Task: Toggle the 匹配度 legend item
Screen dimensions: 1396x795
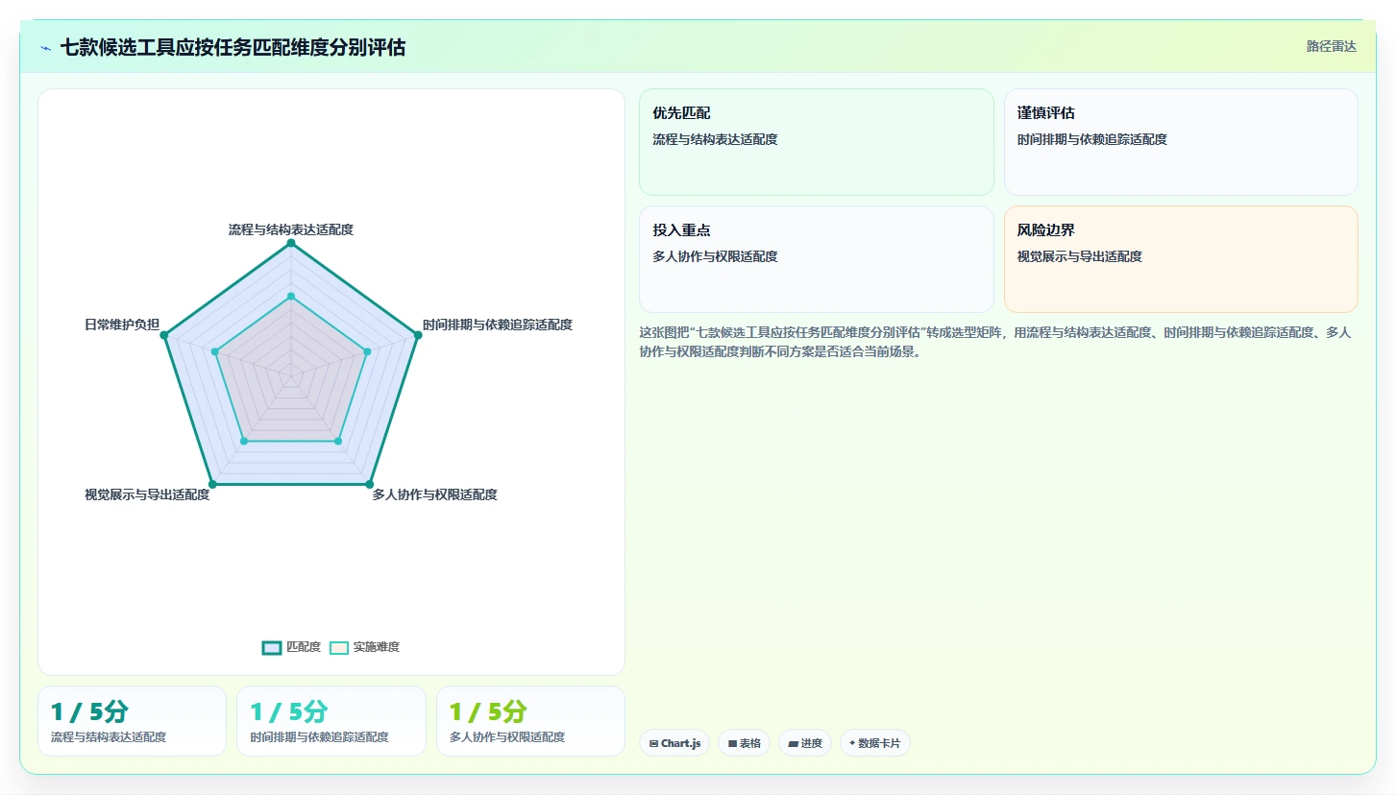Action: (291, 647)
